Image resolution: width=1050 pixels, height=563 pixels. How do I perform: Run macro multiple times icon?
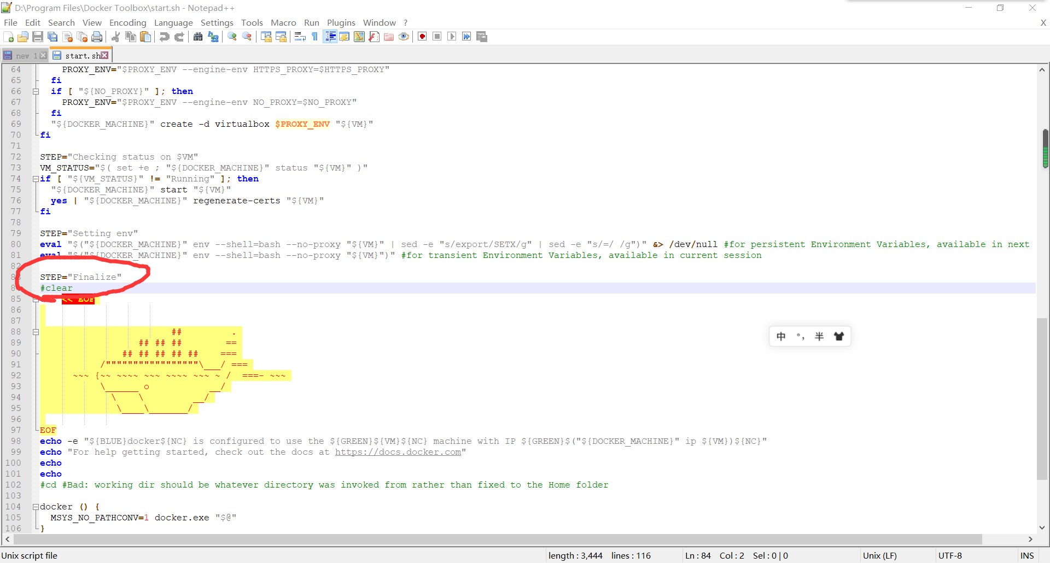[x=466, y=37]
